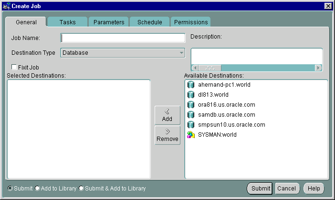Click the SYSMAN:world group icon
The image size is (335, 200).
191,135
